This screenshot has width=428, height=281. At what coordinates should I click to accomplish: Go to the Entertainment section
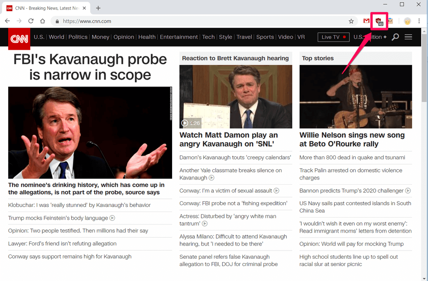pyautogui.click(x=179, y=37)
